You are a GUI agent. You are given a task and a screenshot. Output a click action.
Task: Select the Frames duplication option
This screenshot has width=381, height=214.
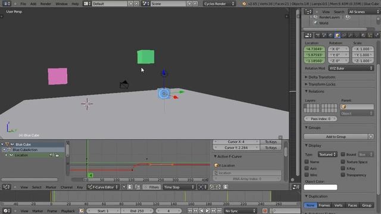click(x=324, y=205)
